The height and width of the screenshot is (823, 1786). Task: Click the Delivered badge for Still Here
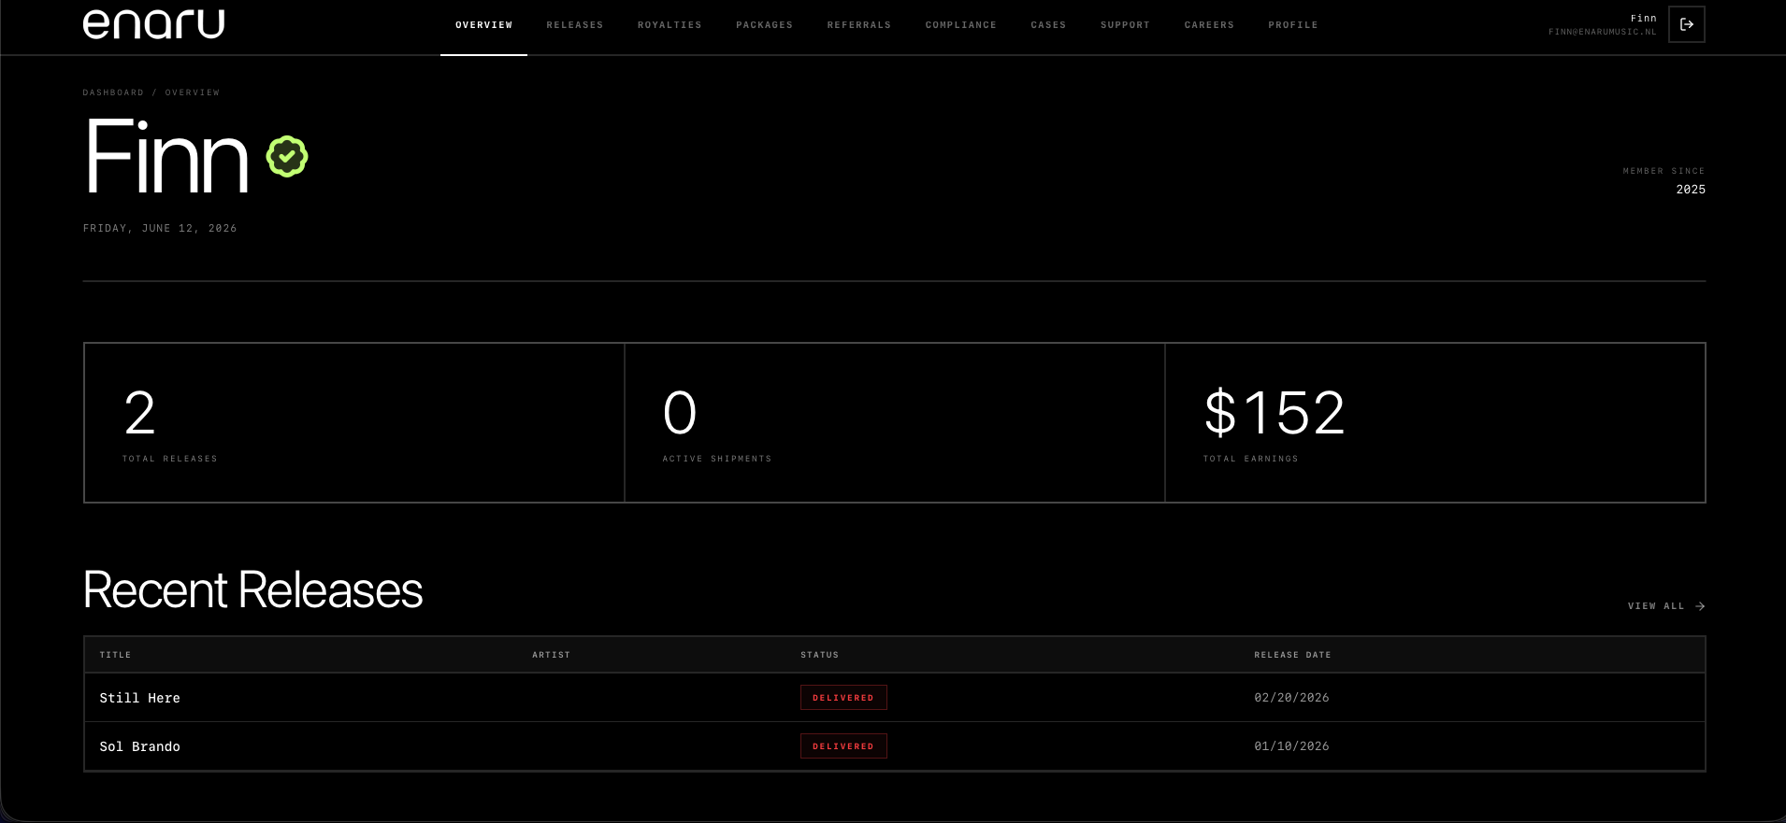coord(843,698)
